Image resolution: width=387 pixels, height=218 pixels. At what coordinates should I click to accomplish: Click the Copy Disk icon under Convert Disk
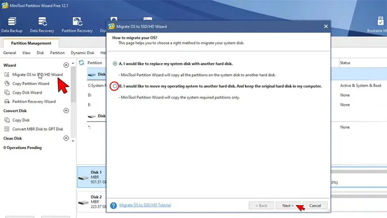pyautogui.click(x=7, y=120)
